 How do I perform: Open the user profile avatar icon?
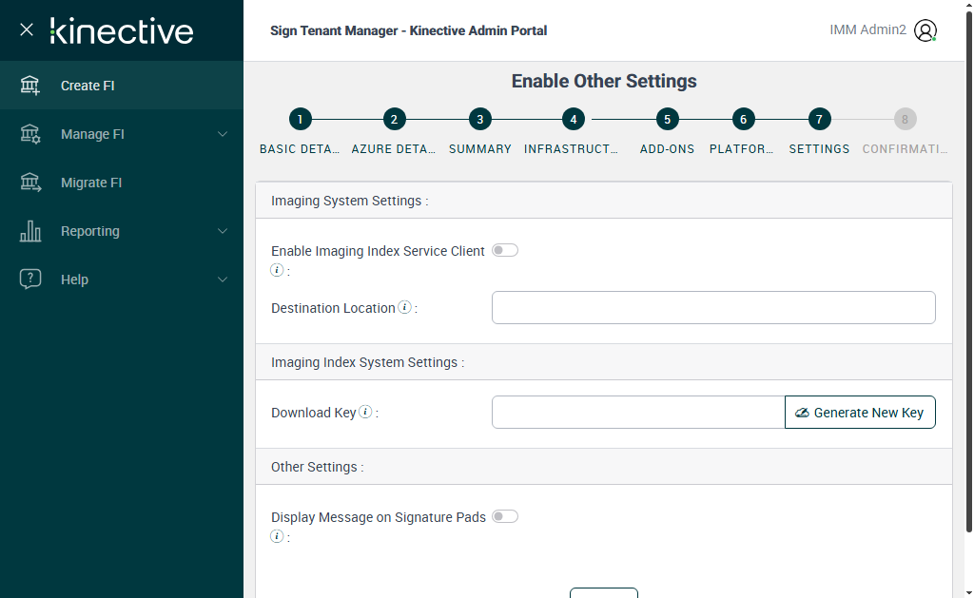(925, 30)
